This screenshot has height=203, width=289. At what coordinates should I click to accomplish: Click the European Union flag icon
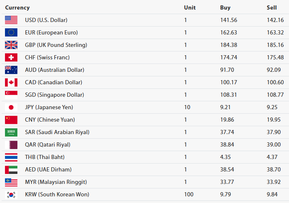pyautogui.click(x=11, y=32)
